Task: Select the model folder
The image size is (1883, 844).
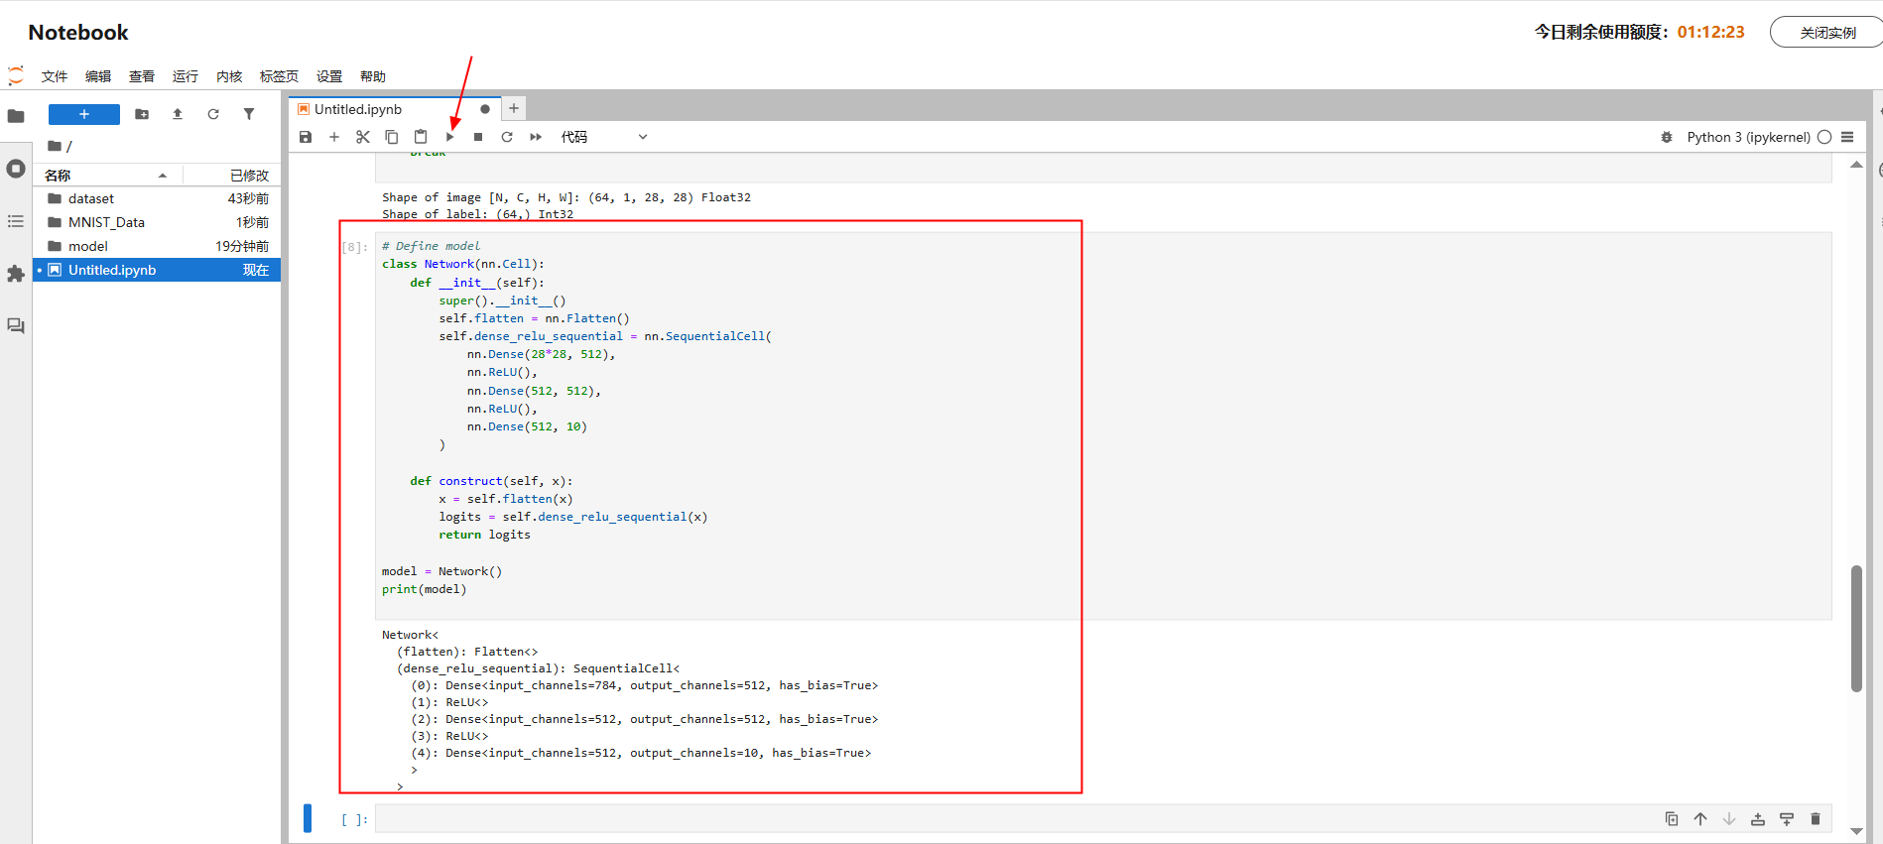Action: [157, 246]
